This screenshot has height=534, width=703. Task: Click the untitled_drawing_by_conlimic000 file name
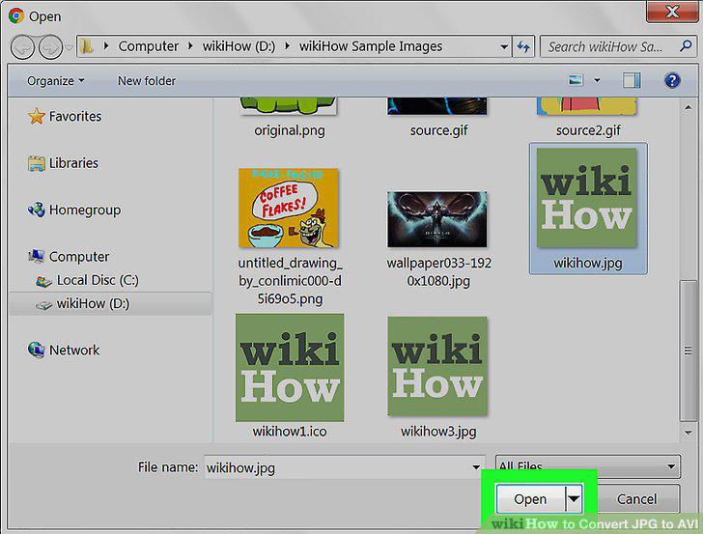click(290, 281)
